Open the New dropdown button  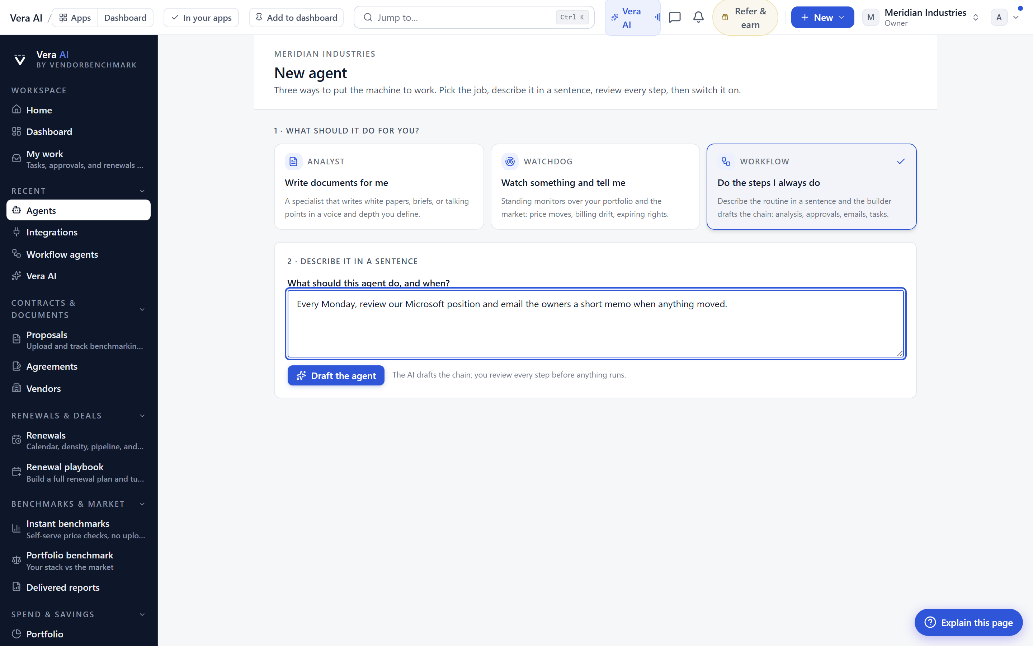point(822,18)
